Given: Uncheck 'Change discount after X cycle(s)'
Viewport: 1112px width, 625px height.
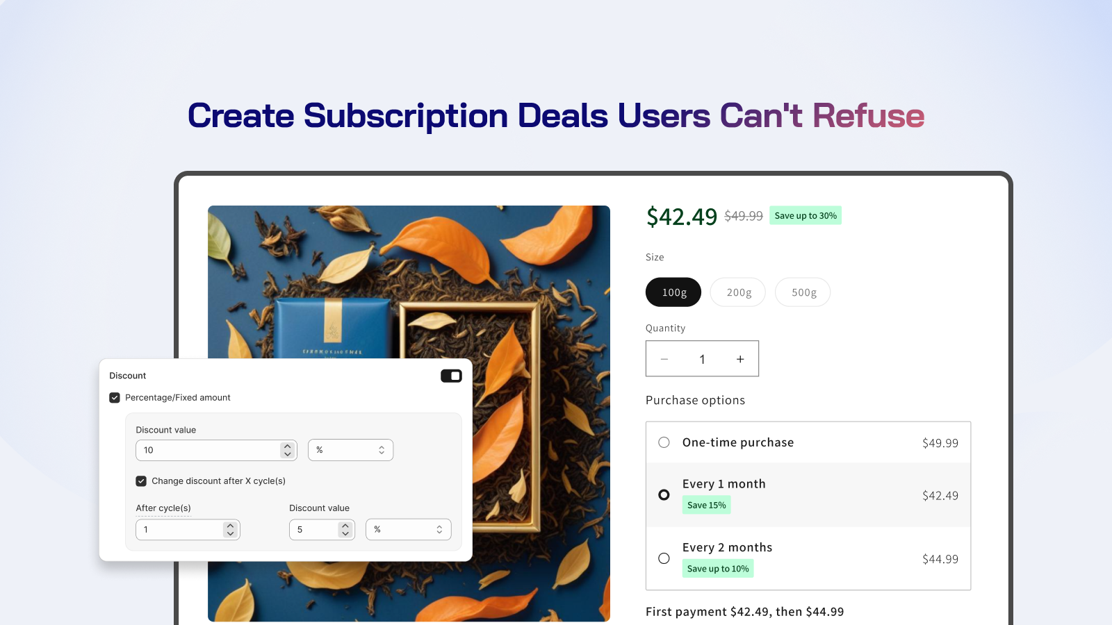Looking at the screenshot, I should [x=141, y=481].
